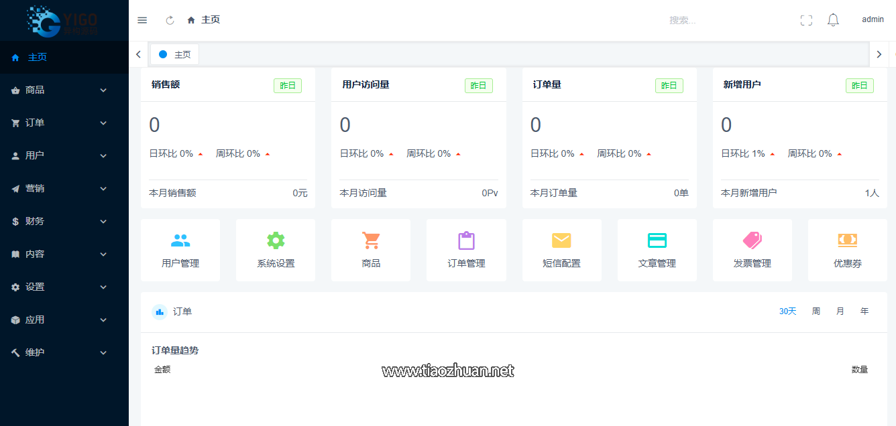Switch the order chart to 周 view
This screenshot has height=426, width=896.
tap(816, 311)
